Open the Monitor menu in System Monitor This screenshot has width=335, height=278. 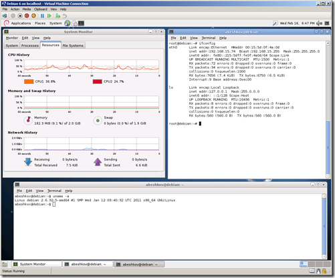(x=12, y=38)
